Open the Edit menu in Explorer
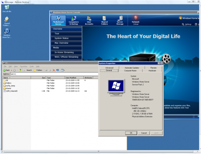Viewport: 201px width, 154px height. 10,66
